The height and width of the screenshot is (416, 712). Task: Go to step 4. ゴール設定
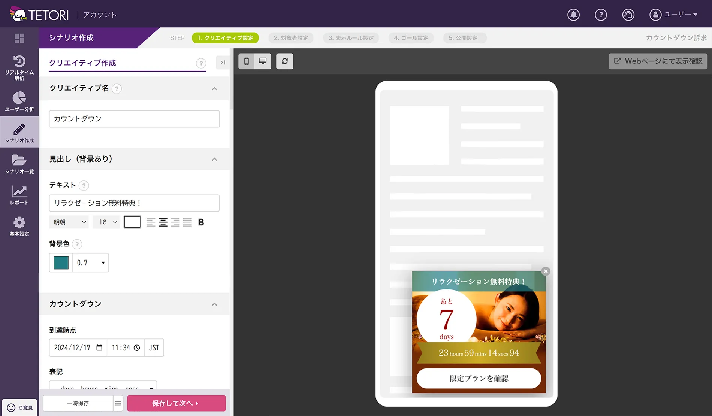(411, 38)
